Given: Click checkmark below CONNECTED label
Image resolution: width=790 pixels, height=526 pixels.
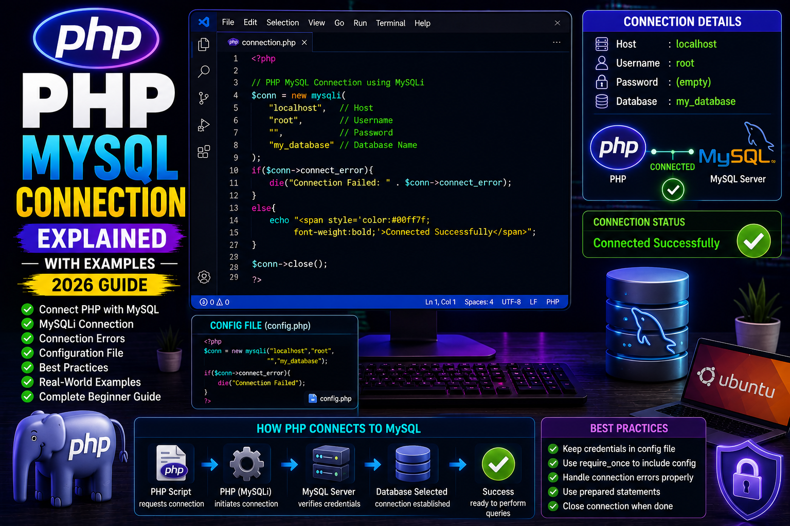Looking at the screenshot, I should [x=673, y=190].
